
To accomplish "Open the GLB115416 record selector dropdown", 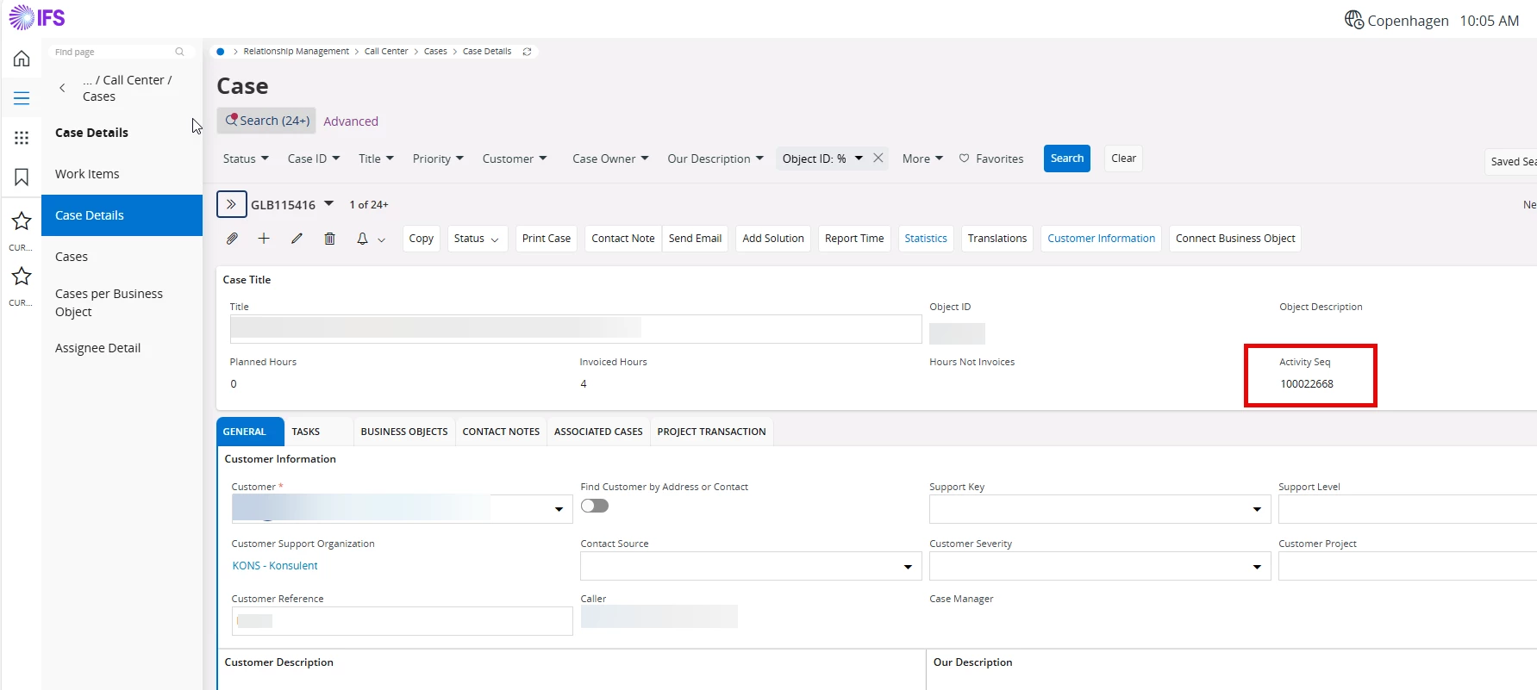I will pos(328,204).
